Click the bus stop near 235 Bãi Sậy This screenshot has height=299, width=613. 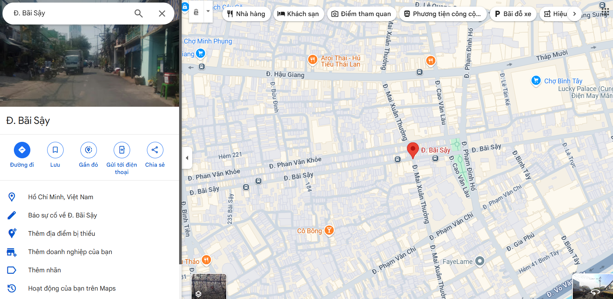[246, 187]
